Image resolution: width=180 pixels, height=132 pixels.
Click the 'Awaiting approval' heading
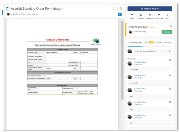pyautogui.click(x=138, y=27)
